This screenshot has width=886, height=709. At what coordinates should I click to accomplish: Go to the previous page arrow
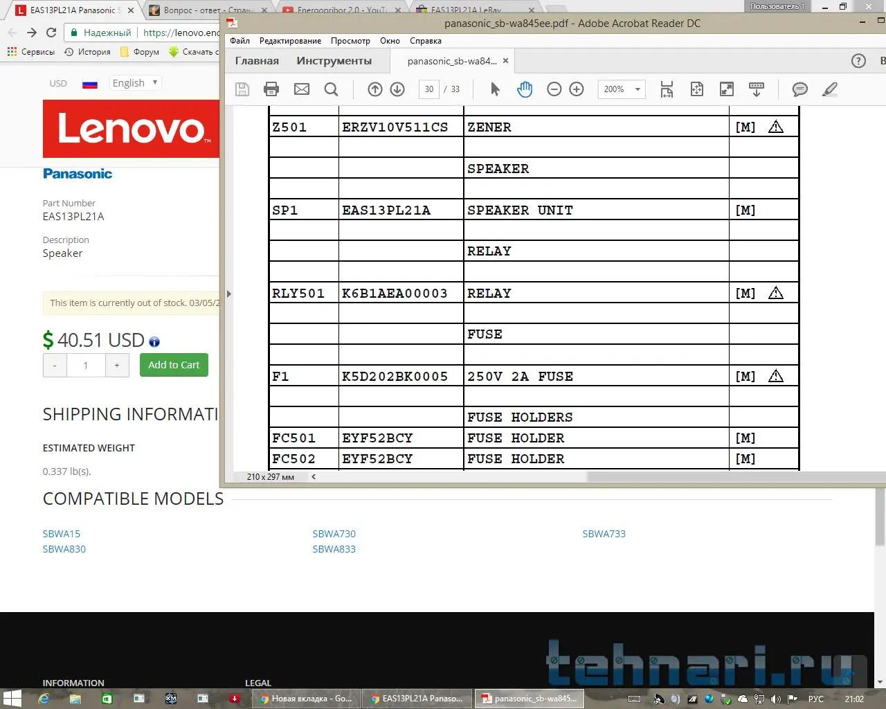point(375,89)
